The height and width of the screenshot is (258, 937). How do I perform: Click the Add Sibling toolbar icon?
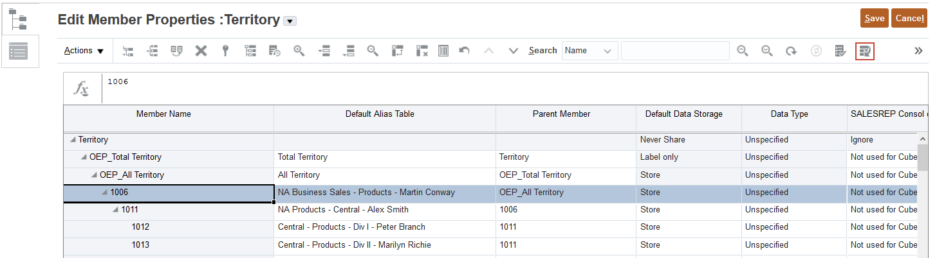153,51
